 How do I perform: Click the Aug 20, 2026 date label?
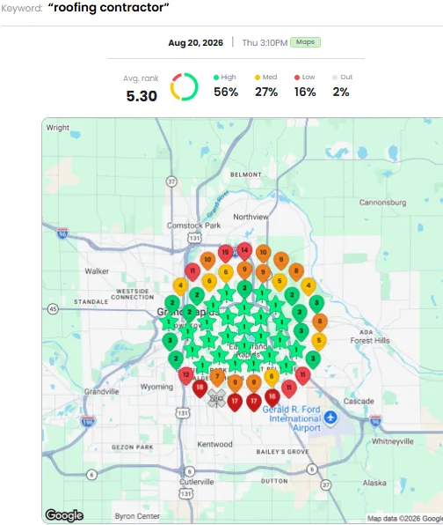[195, 43]
